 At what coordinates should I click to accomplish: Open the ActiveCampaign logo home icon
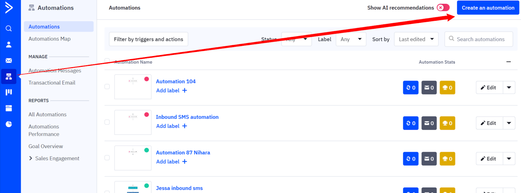pos(9,7)
